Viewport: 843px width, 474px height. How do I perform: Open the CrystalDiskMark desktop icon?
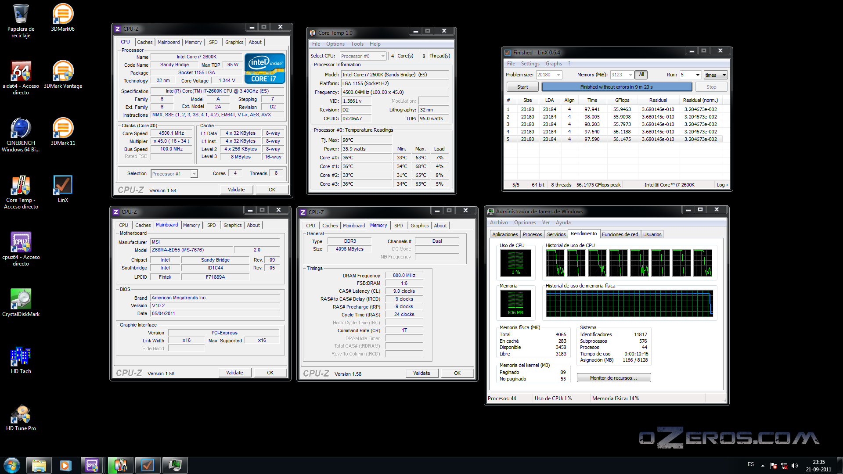click(x=21, y=303)
